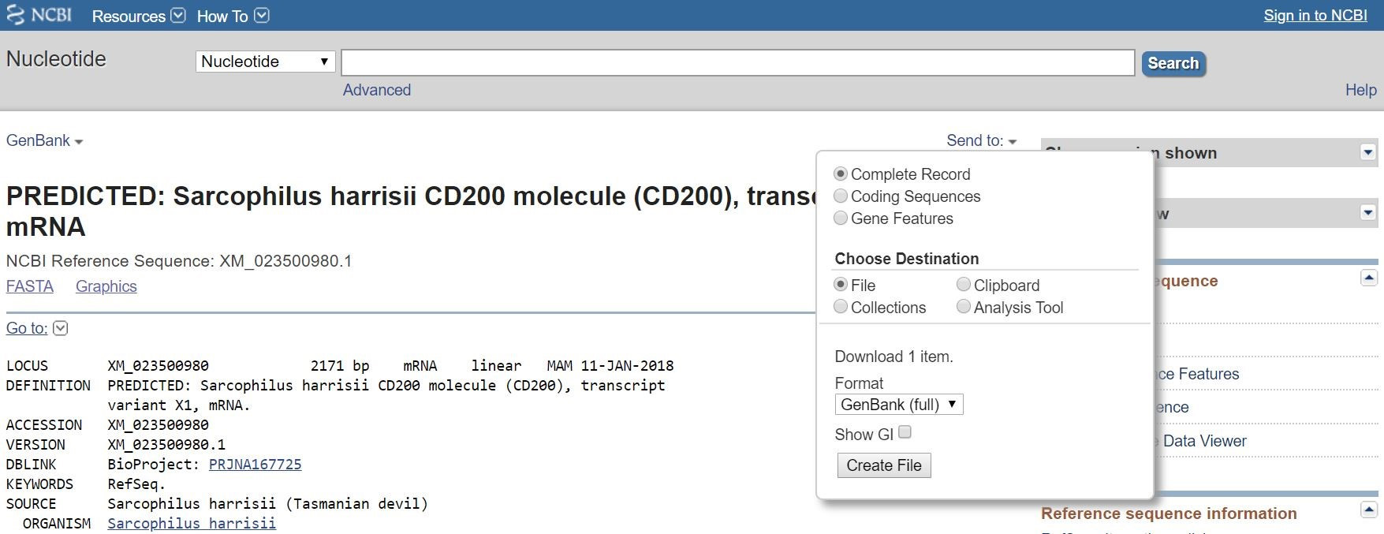The image size is (1384, 534).
Task: Select the Gene Features radio button
Action: pyautogui.click(x=841, y=218)
